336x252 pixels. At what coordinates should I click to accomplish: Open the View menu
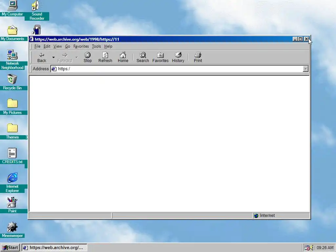click(57, 46)
